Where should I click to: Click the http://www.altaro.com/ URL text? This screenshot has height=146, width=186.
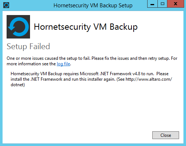point(149,79)
